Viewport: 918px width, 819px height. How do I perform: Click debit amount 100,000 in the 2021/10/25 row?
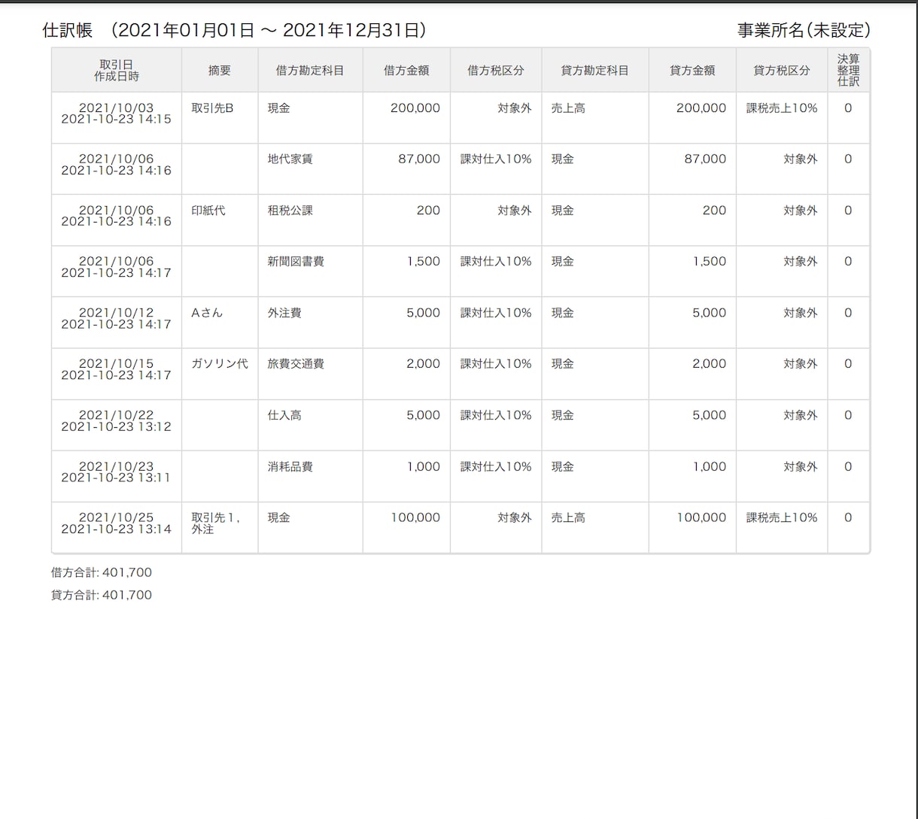tap(406, 527)
